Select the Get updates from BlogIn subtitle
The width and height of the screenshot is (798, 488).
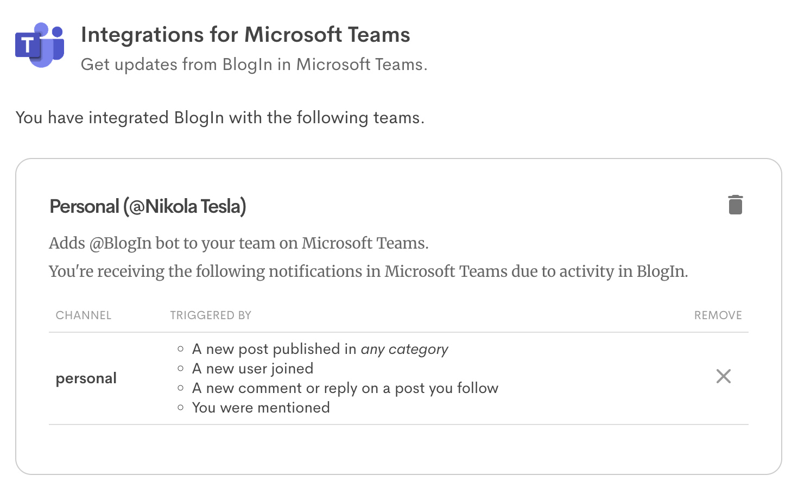254,65
